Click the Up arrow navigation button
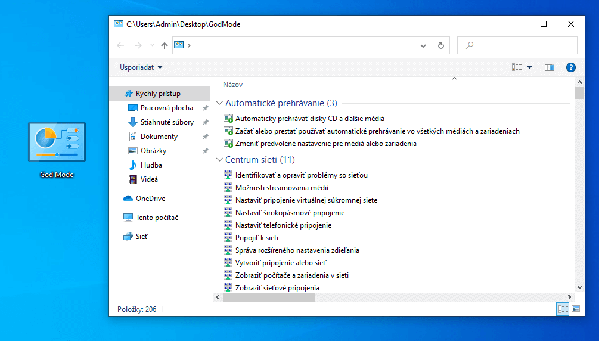The width and height of the screenshot is (599, 341). (x=165, y=46)
